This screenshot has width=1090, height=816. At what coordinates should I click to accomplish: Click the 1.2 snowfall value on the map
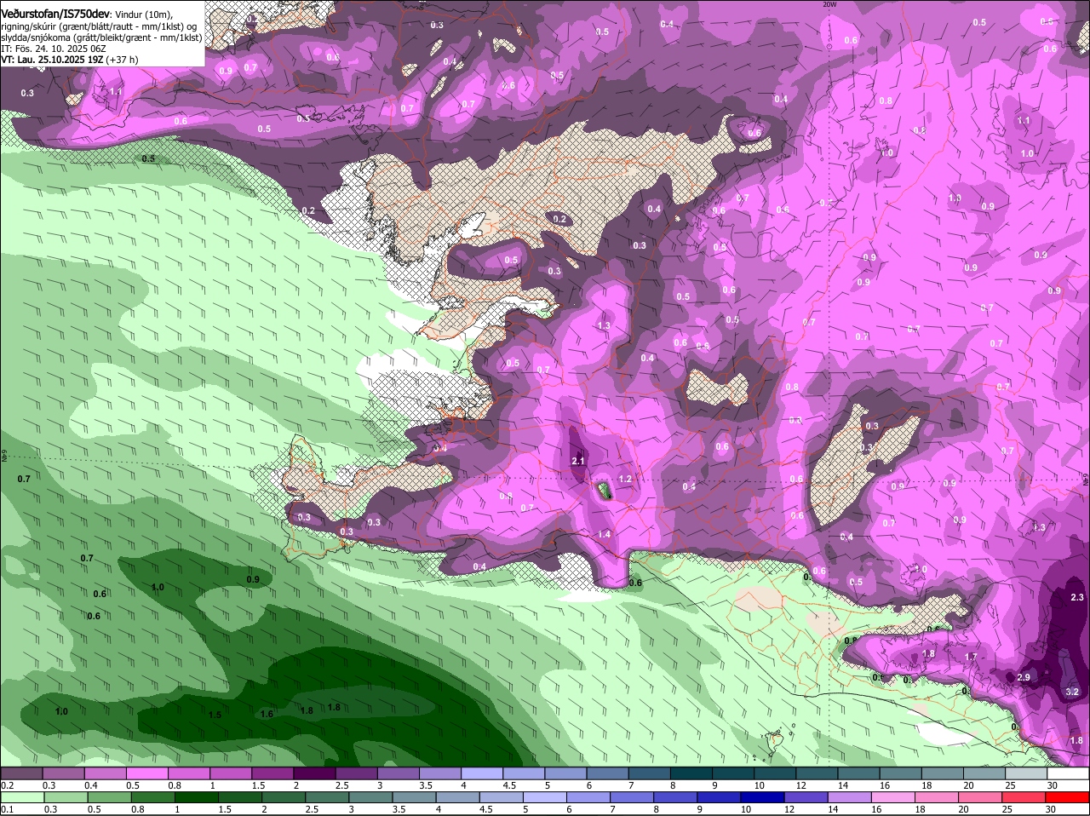(625, 480)
